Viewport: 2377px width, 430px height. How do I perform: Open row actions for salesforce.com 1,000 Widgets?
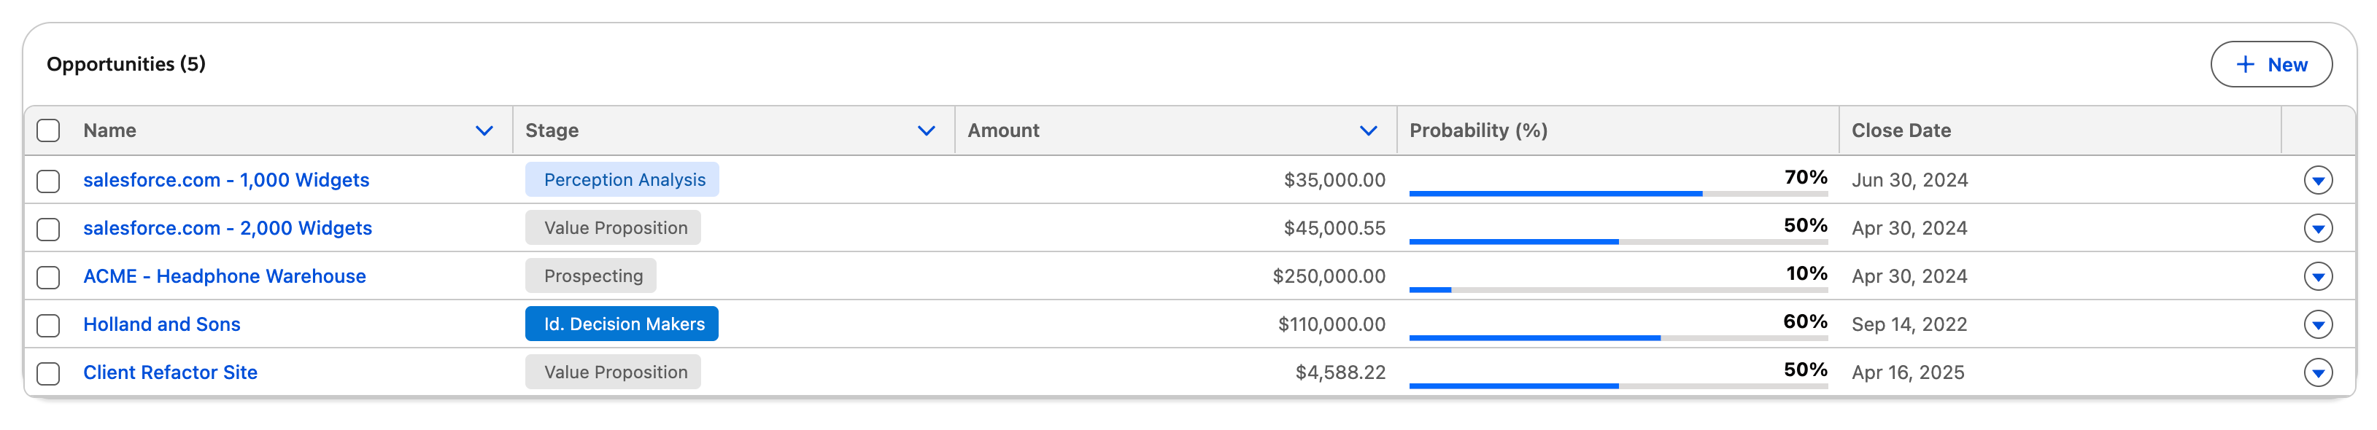2317,180
